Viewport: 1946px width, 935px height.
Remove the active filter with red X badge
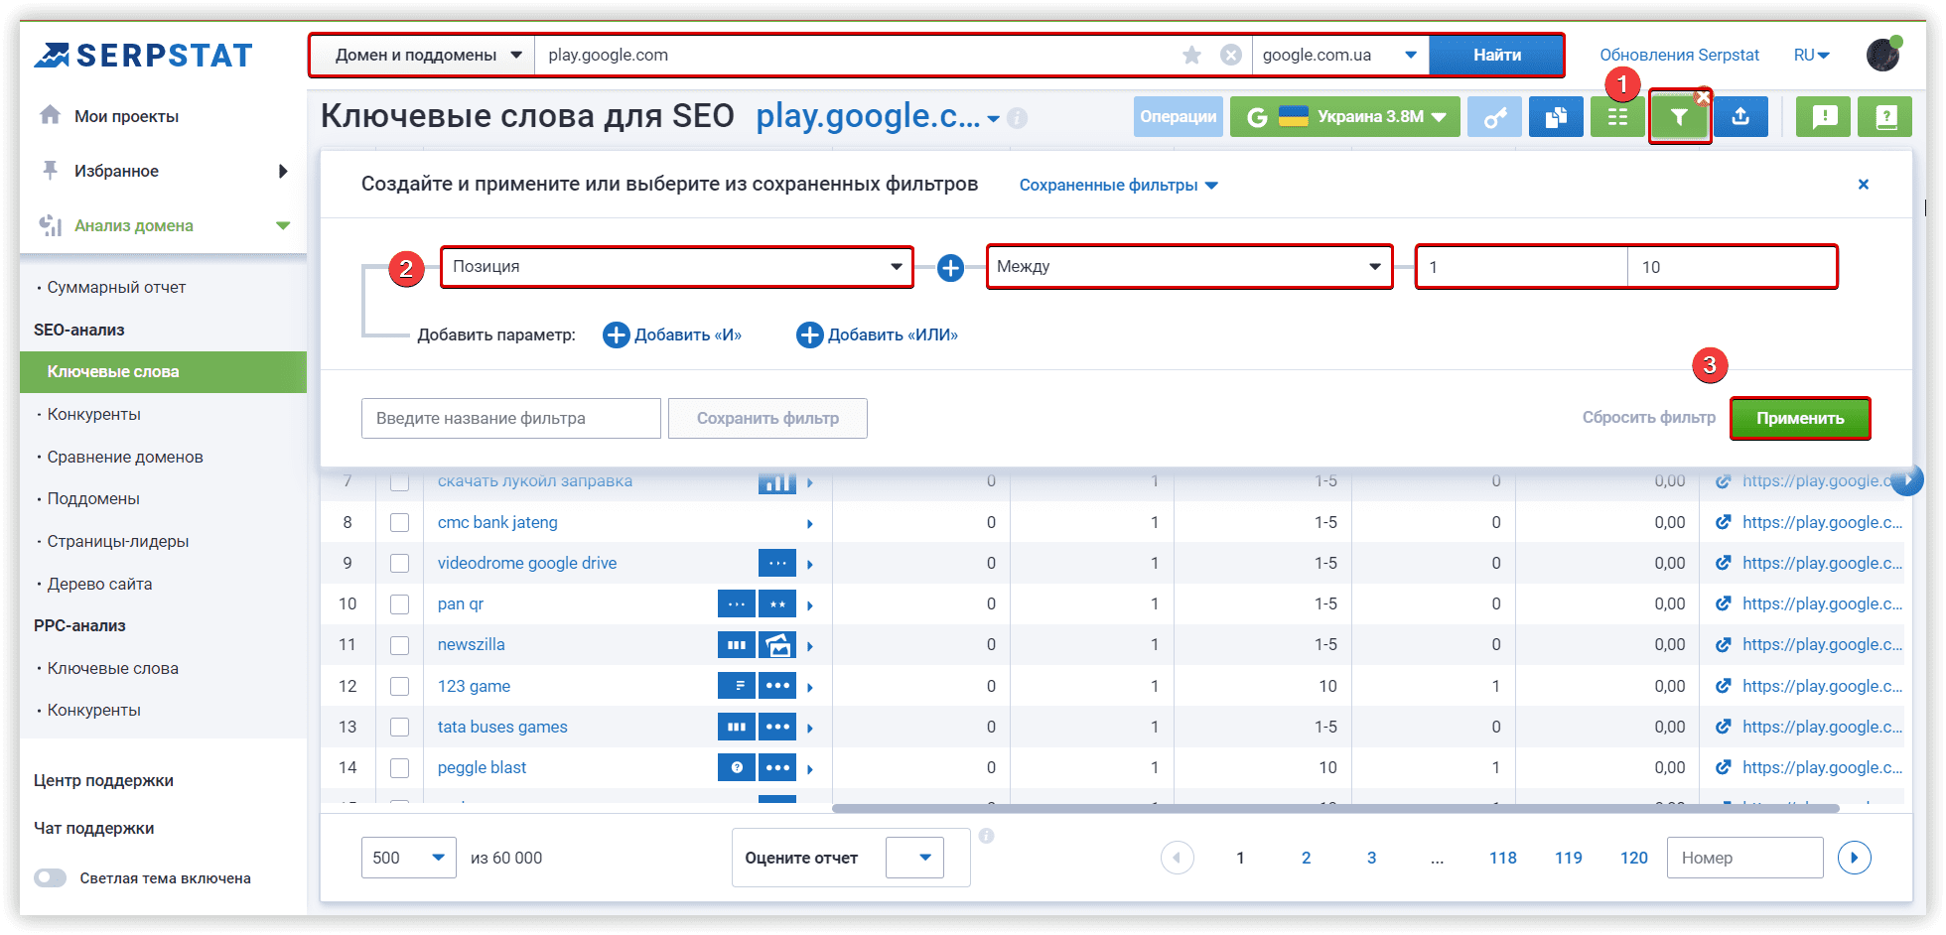1703,96
